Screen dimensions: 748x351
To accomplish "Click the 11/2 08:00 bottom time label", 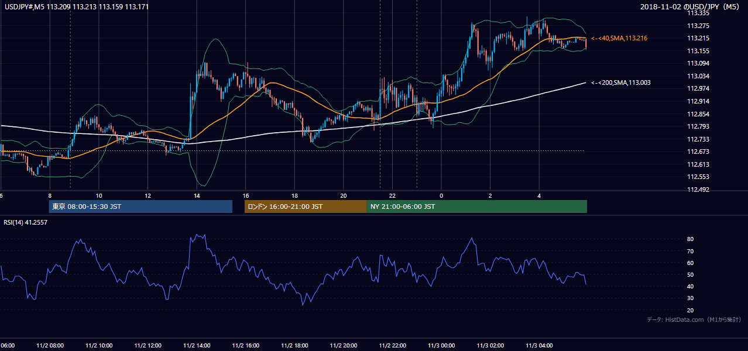I will pos(50,345).
